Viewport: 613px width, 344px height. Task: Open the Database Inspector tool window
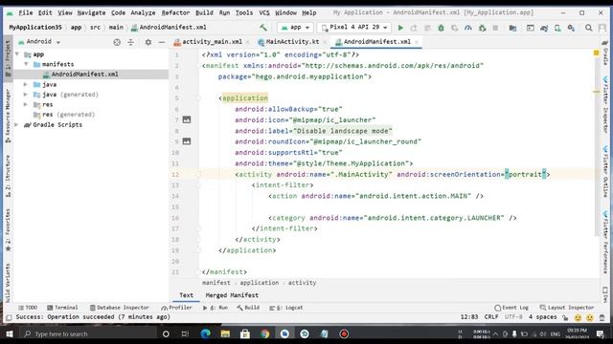(119, 308)
